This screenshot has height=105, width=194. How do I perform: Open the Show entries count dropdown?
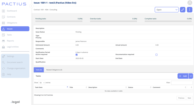pos(42,83)
